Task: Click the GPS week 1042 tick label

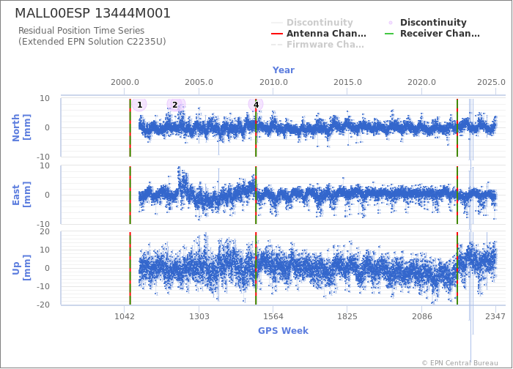Action: [125, 316]
